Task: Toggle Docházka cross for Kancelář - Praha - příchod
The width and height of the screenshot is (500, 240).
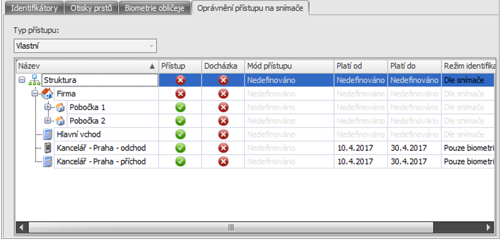Action: click(x=223, y=161)
